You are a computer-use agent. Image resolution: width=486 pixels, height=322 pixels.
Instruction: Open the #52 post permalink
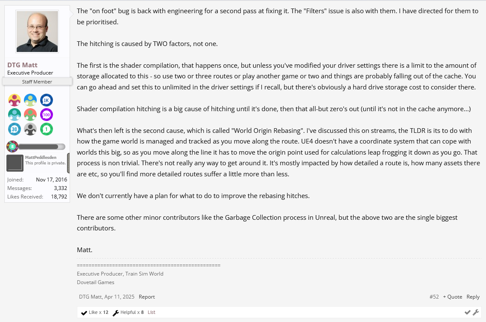pos(434,297)
